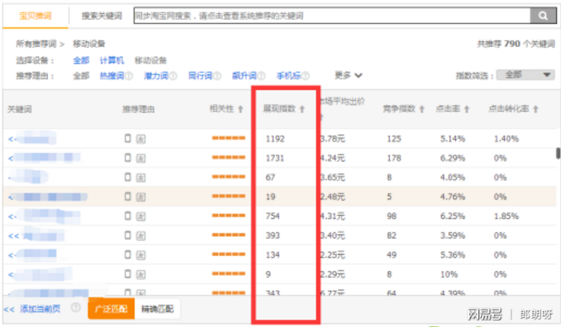Viewport: 561px width, 327px height.
Task: Sort by 展现指数 arrow icon
Action: tap(302, 109)
